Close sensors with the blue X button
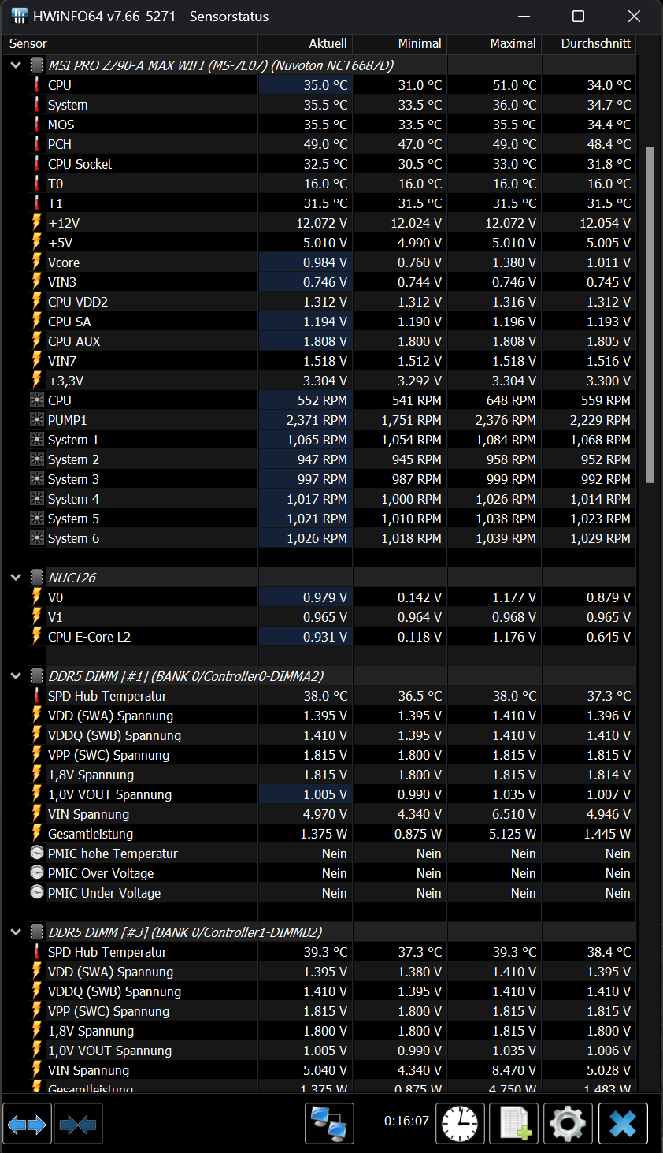 click(x=623, y=1123)
